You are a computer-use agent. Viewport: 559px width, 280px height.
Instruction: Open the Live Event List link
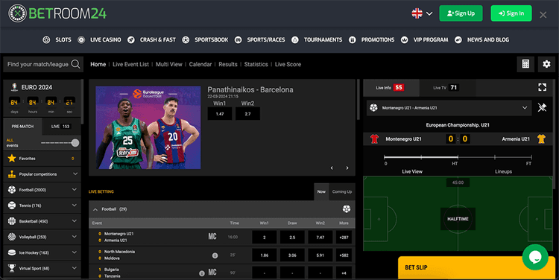point(131,65)
